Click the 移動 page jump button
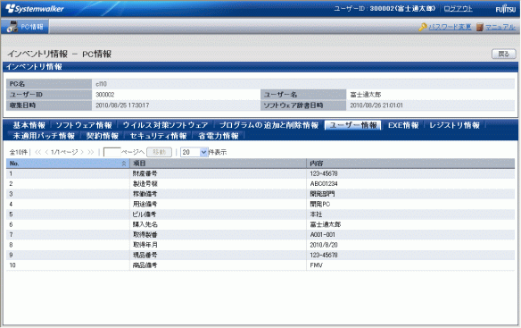The width and height of the screenshot is (521, 328). point(159,152)
